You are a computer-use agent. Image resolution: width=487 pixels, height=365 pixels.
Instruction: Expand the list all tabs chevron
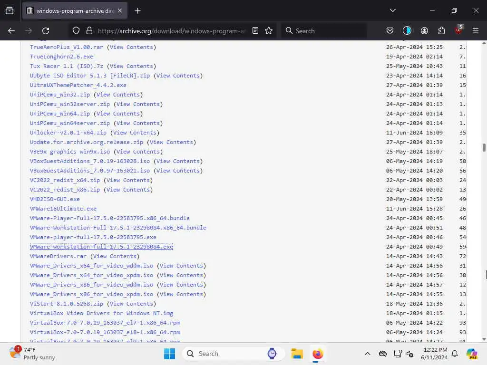point(392,10)
